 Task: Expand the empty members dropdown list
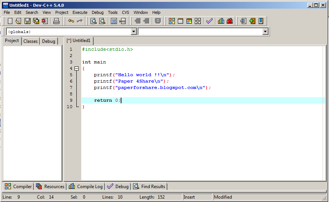pos(265,32)
